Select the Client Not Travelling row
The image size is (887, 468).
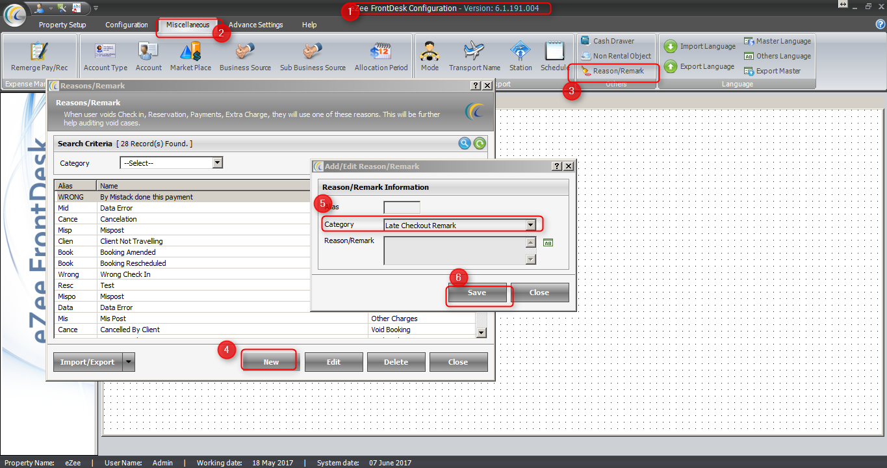183,241
